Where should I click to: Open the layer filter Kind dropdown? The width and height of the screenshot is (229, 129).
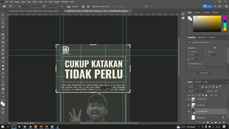coord(194,87)
